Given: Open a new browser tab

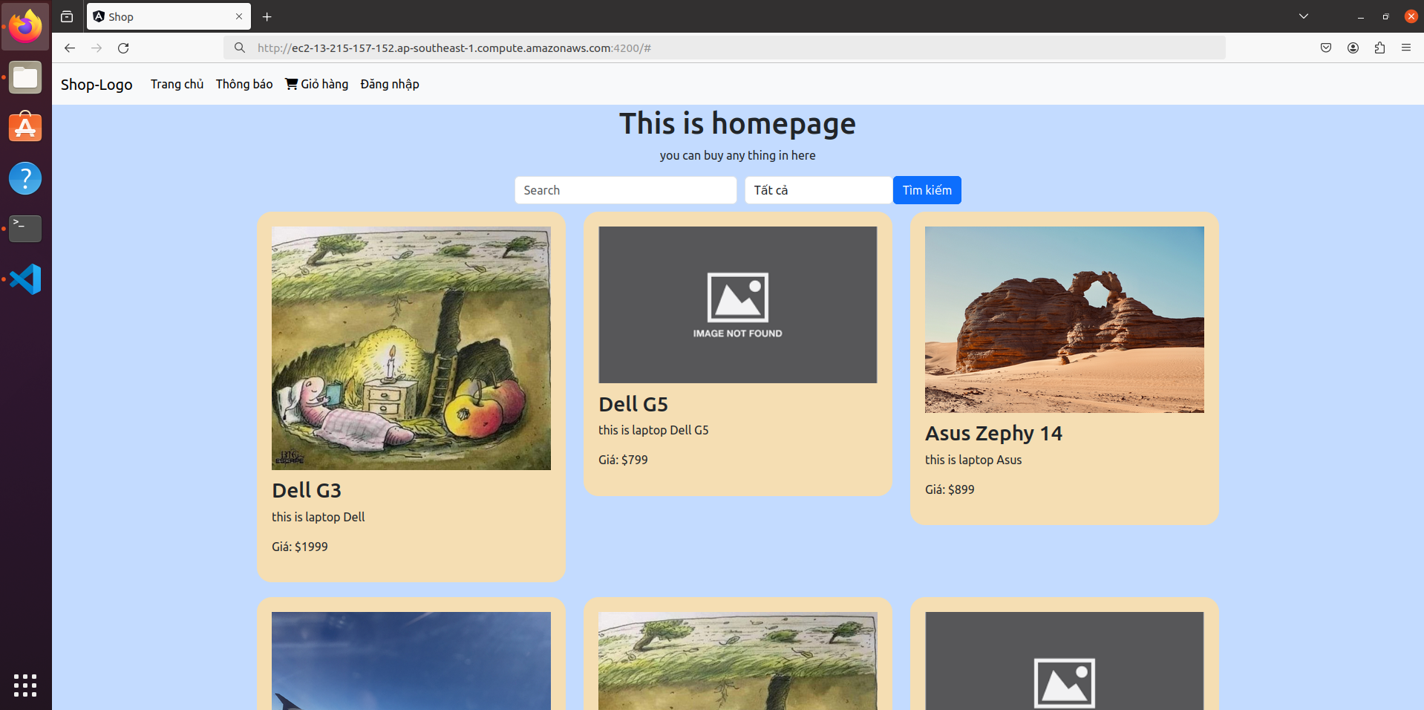Looking at the screenshot, I should click(x=267, y=16).
